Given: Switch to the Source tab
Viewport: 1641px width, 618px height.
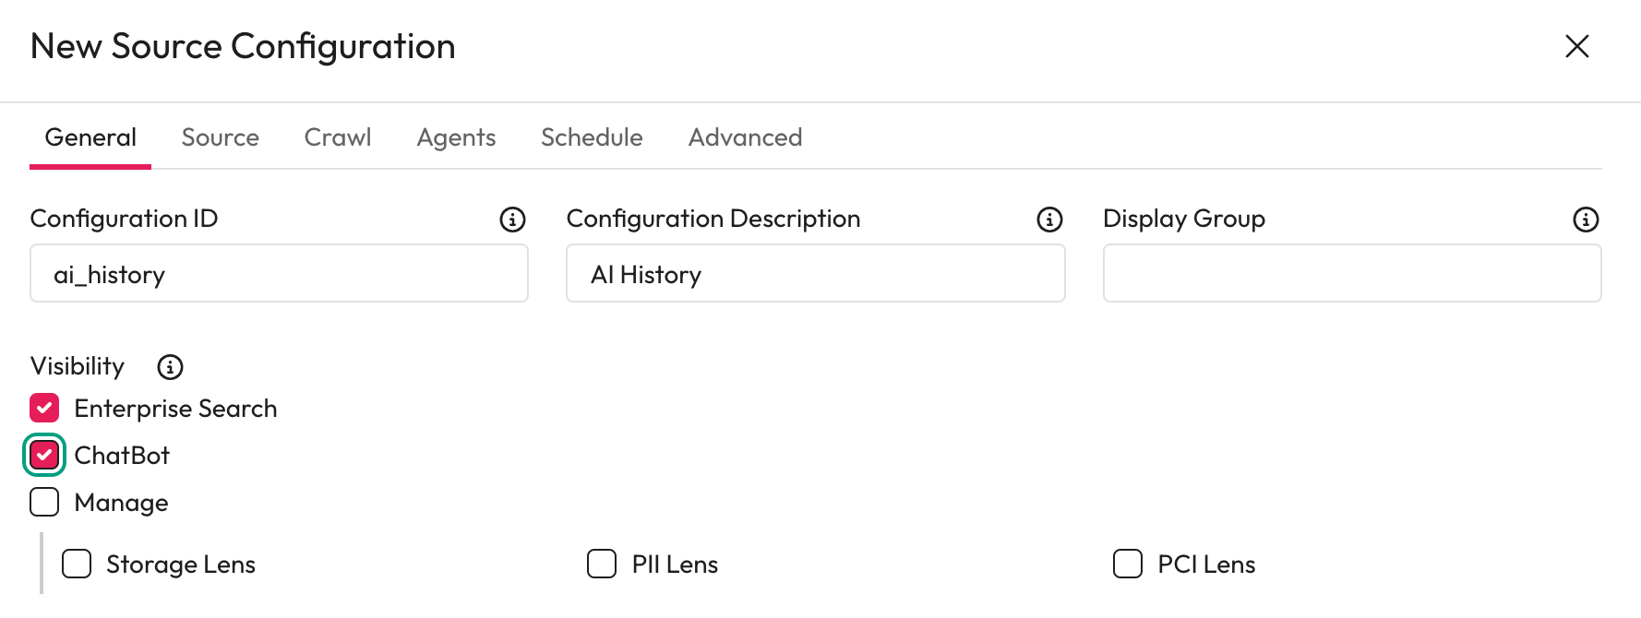Looking at the screenshot, I should tap(220, 137).
